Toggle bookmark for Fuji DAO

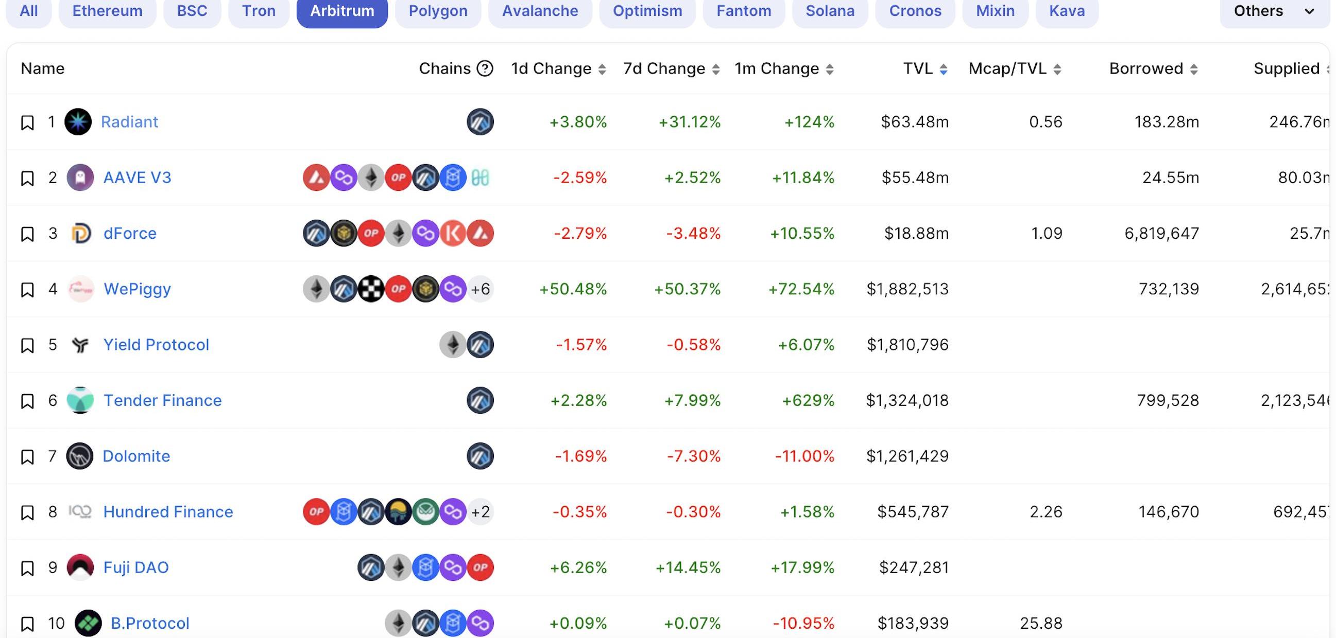27,569
